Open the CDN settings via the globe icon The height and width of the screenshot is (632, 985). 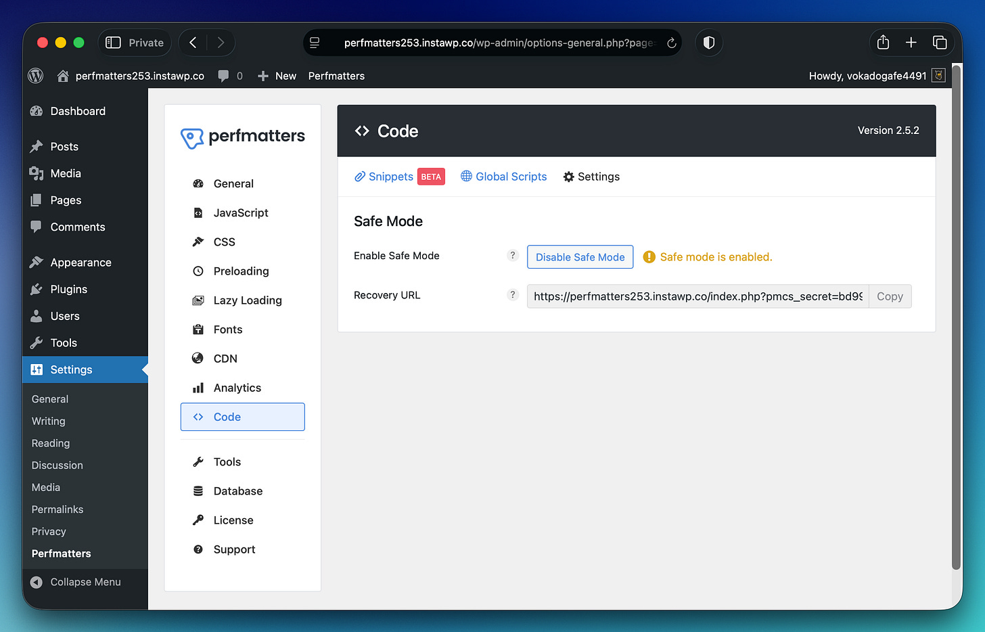(x=198, y=358)
